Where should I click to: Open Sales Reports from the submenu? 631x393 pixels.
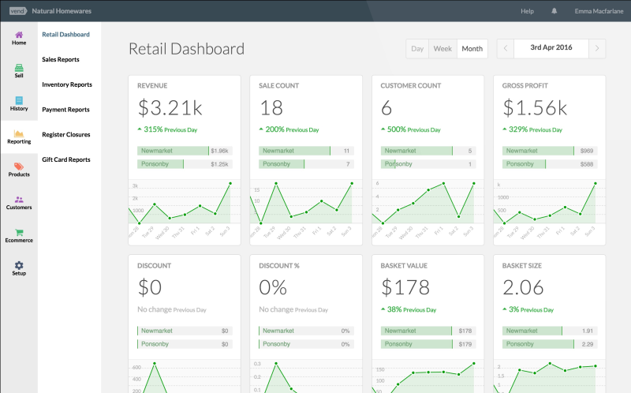pos(61,59)
